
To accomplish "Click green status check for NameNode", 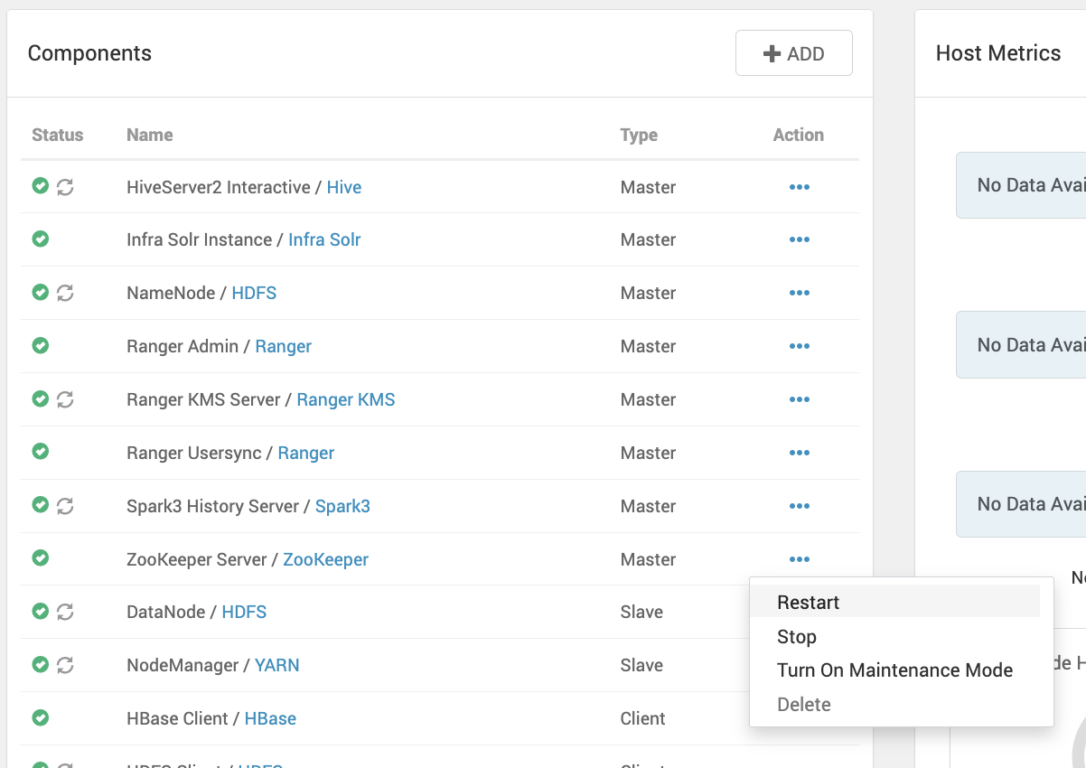I will pyautogui.click(x=40, y=292).
